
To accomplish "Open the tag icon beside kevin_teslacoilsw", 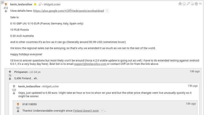I will coord(40,4).
